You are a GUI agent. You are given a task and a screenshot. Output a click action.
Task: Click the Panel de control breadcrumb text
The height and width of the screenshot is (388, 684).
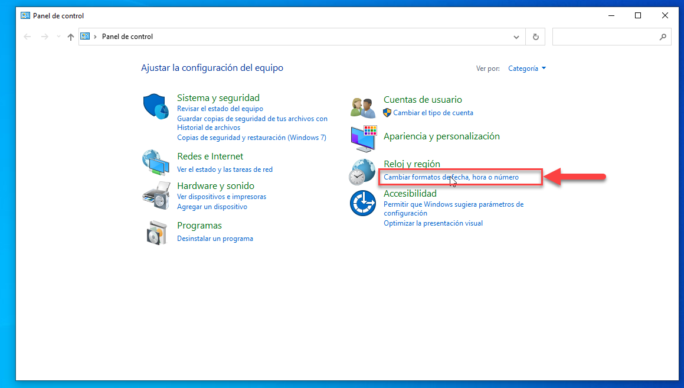pos(127,37)
